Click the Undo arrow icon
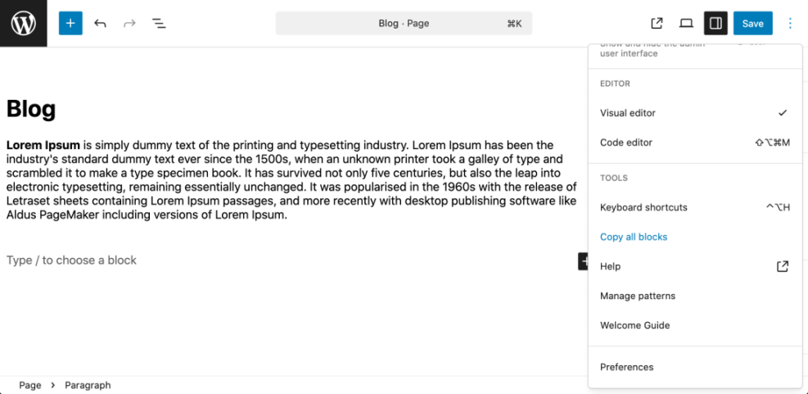Viewport: 808px width, 394px height. tap(100, 23)
